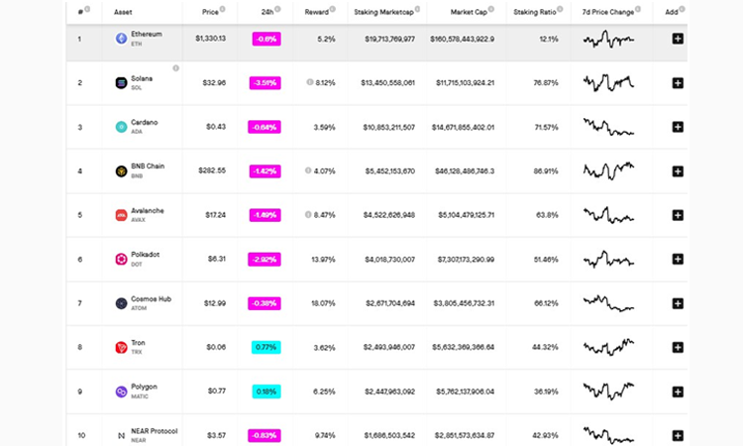Click the Avalanche coin logo
Image resolution: width=743 pixels, height=446 pixels.
(x=121, y=215)
